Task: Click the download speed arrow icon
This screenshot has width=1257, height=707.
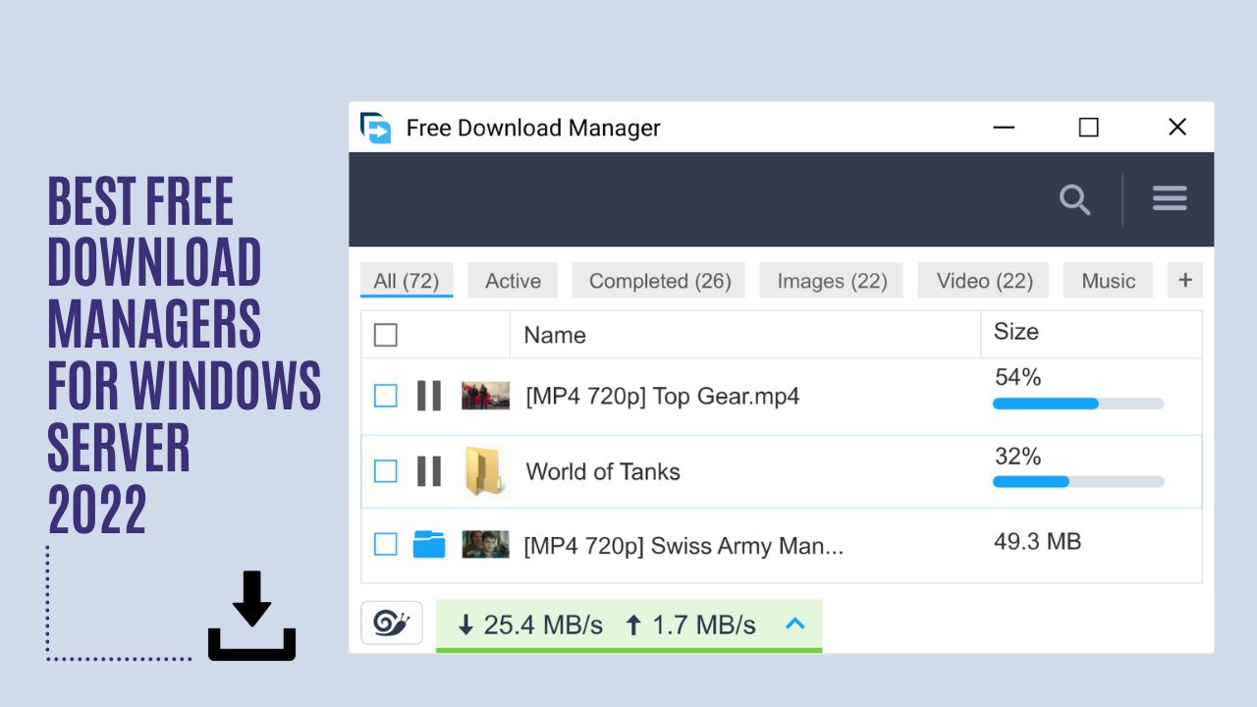Action: pyautogui.click(x=465, y=625)
